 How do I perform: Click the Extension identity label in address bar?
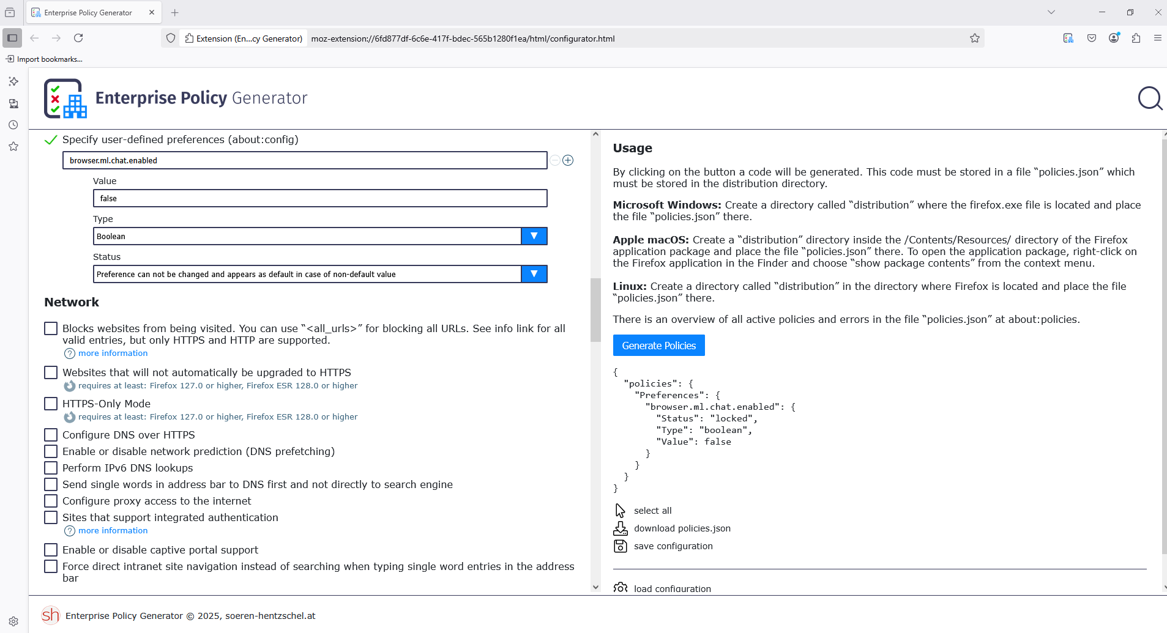(244, 38)
